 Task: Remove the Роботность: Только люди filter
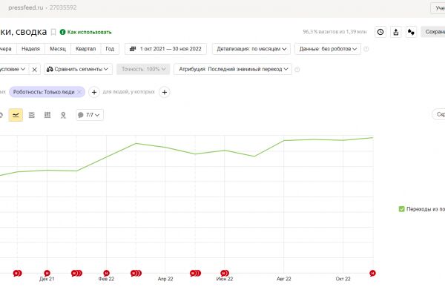79,92
